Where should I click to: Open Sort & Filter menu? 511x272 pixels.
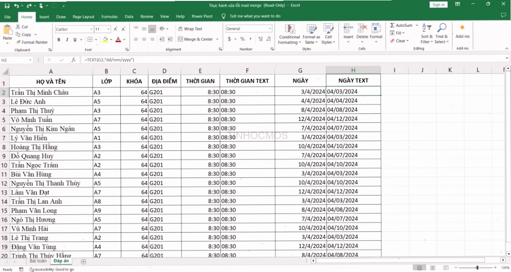click(426, 34)
